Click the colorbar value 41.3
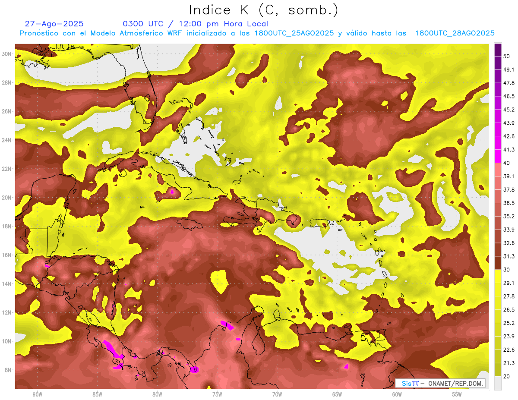The height and width of the screenshot is (400, 518). click(509, 150)
